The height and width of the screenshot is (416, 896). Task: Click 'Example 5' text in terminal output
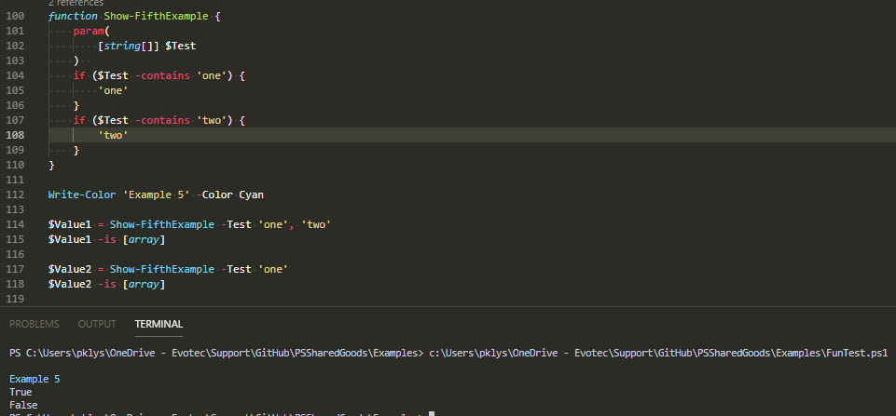tap(34, 379)
